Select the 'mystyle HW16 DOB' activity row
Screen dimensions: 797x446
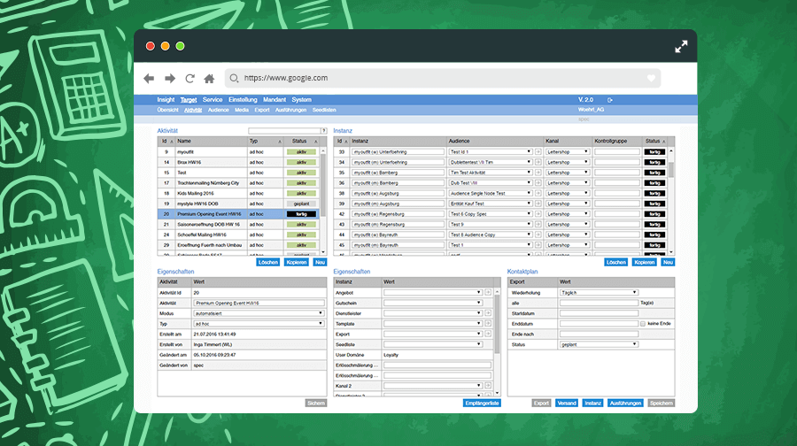coord(238,204)
